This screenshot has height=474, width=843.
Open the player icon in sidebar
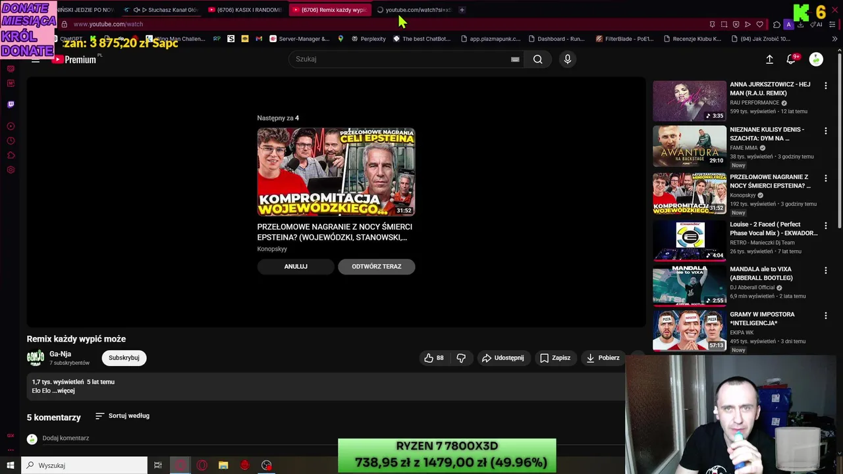point(11,126)
